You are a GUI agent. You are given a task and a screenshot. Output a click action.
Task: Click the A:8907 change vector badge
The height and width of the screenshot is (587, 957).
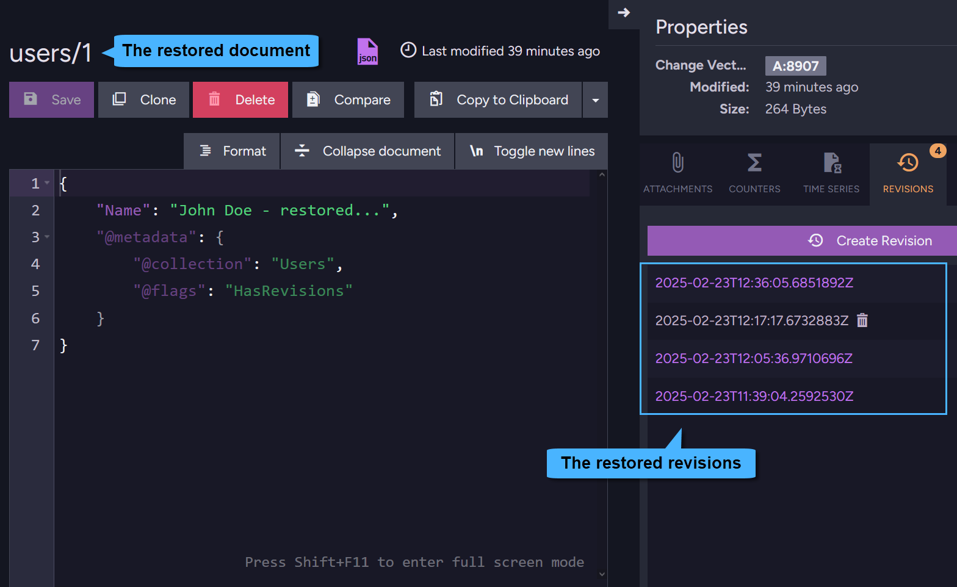(795, 66)
